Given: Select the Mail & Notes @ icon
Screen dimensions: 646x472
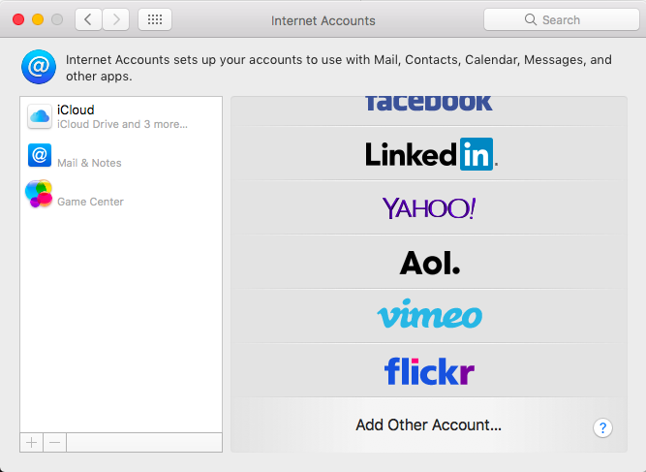Looking at the screenshot, I should click(x=40, y=155).
